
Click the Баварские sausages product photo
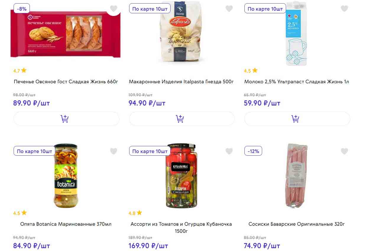296,176
